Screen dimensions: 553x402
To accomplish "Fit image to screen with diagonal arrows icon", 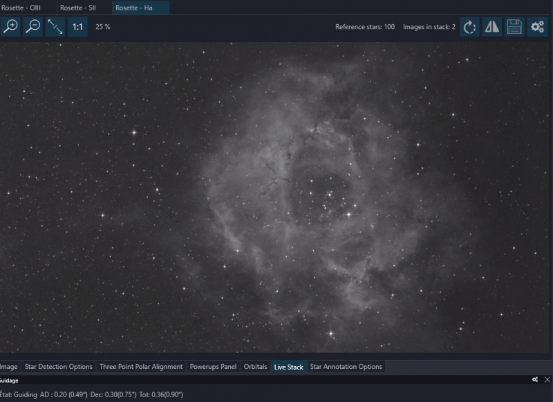I will pos(55,26).
